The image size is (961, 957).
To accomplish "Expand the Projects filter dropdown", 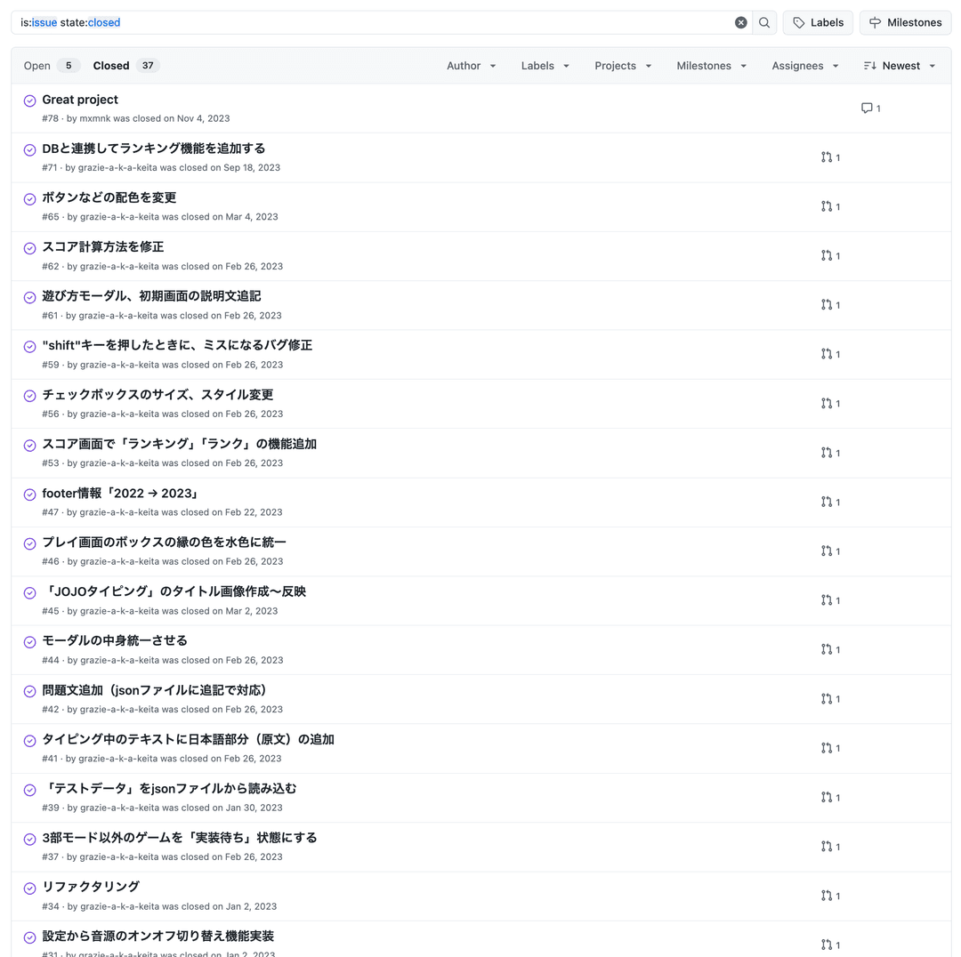I will pyautogui.click(x=623, y=65).
